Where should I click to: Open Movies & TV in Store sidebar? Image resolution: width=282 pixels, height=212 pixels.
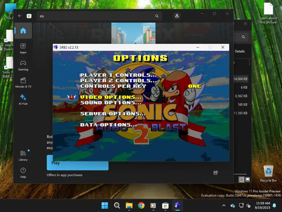pos(23,83)
